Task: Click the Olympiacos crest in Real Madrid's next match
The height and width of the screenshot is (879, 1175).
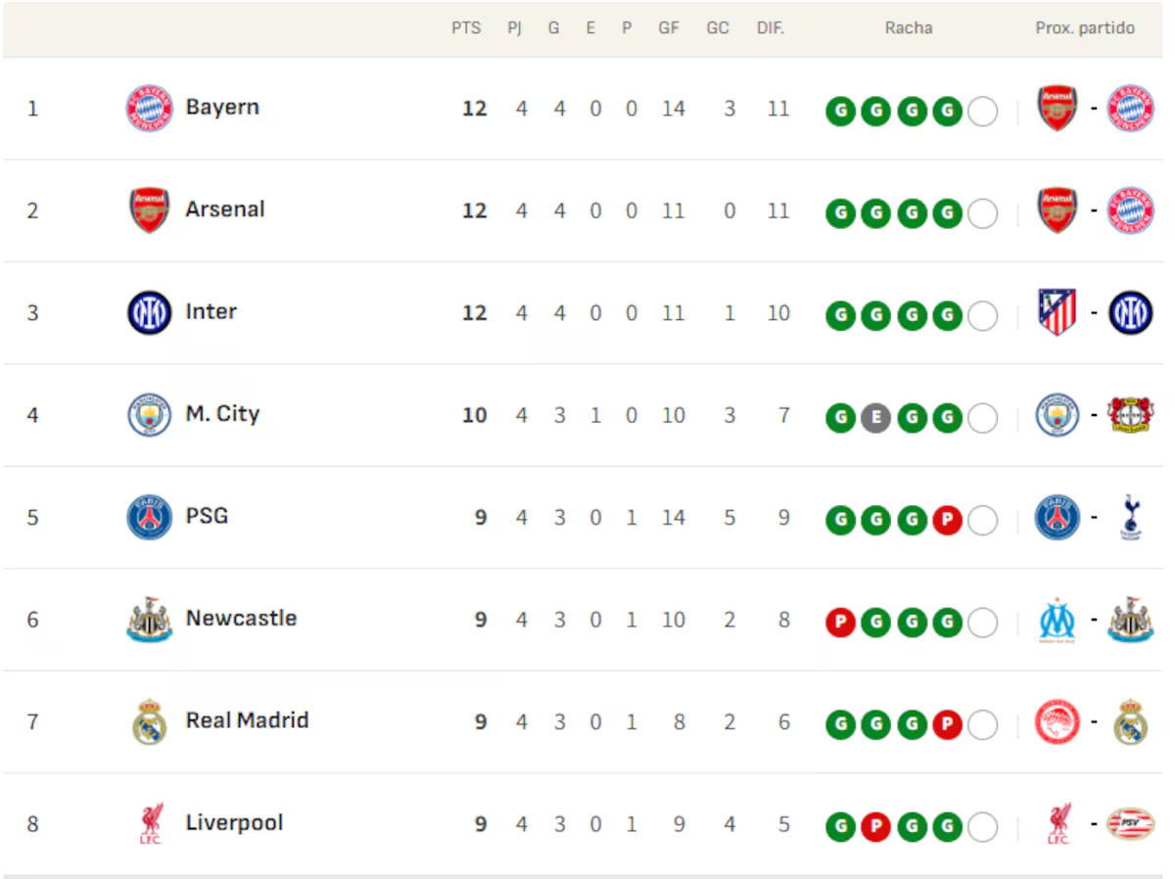Action: tap(1057, 723)
